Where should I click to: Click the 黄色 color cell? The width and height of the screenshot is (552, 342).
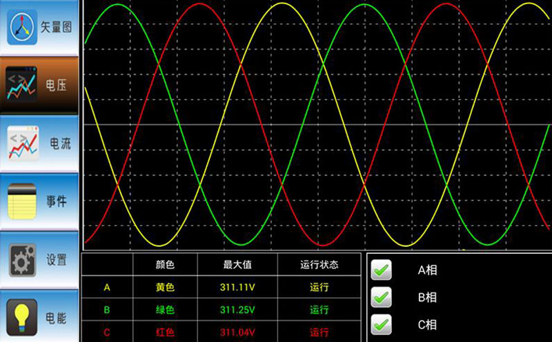click(165, 287)
